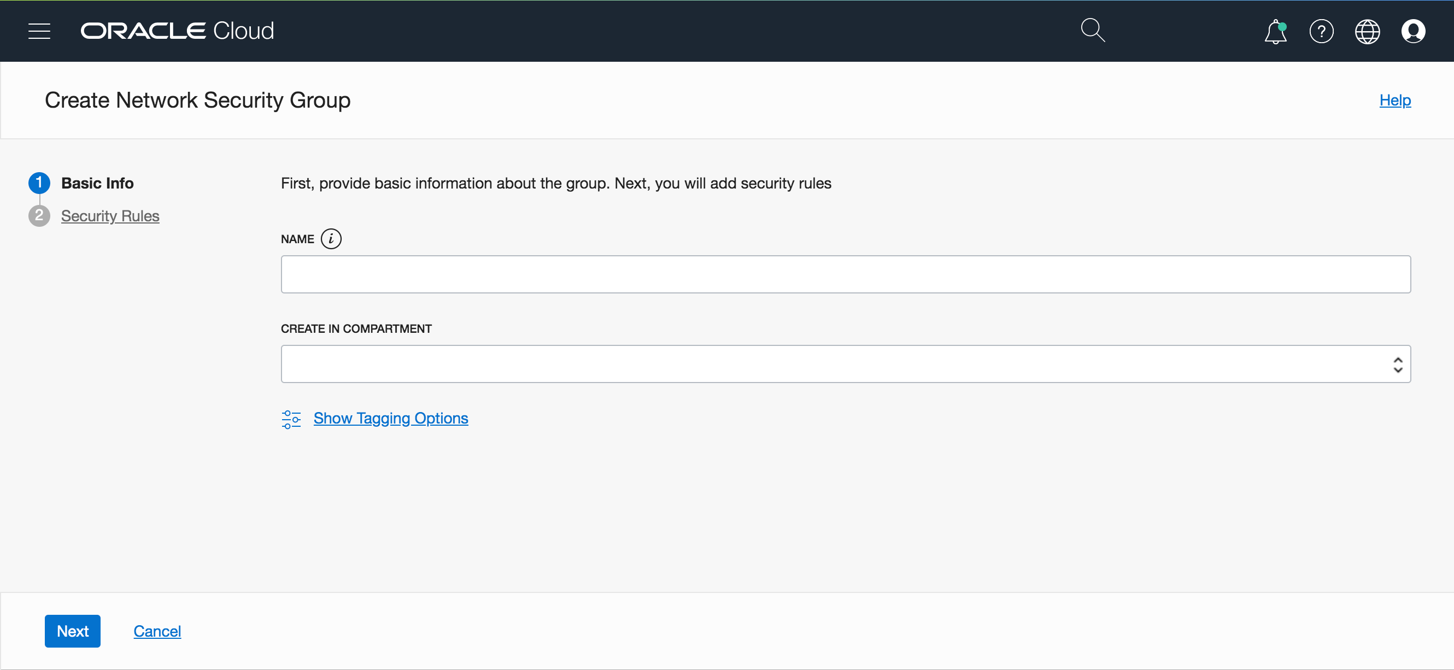Click the tagging options sliders icon
Viewport: 1454px width, 670px height.
click(291, 419)
